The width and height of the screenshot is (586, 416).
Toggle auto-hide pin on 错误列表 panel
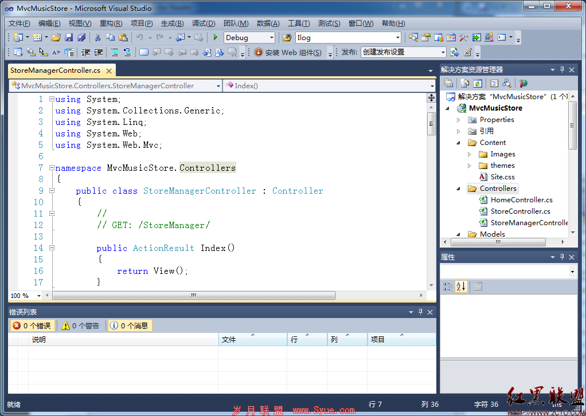420,312
